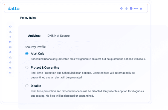Switch to the DNS Net Secure tab
Viewport: 168px width, 110px height.
[59, 36]
